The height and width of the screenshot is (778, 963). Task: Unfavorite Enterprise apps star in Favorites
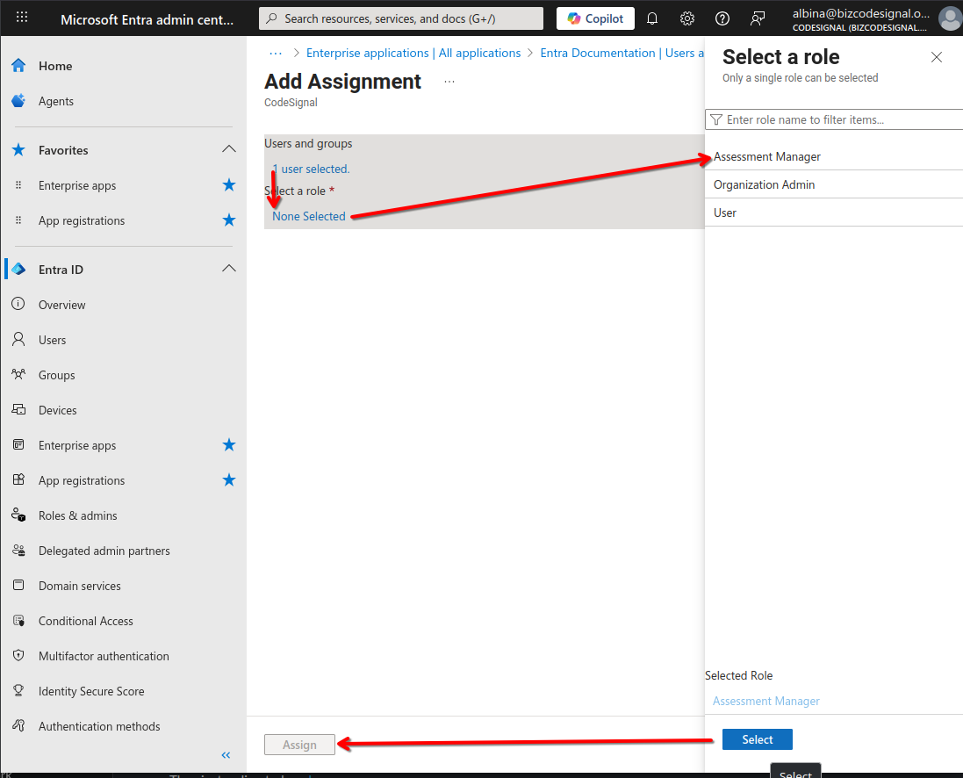coord(229,185)
